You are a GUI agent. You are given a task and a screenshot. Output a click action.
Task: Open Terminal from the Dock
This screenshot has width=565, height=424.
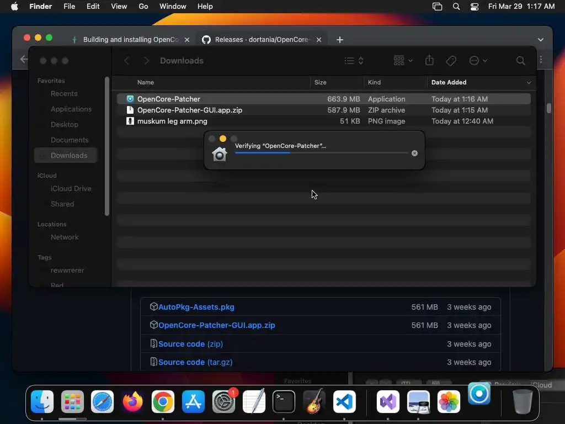coord(284,401)
